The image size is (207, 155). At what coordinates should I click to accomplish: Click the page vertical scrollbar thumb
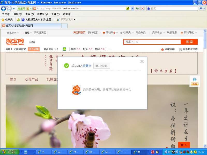click(205, 41)
